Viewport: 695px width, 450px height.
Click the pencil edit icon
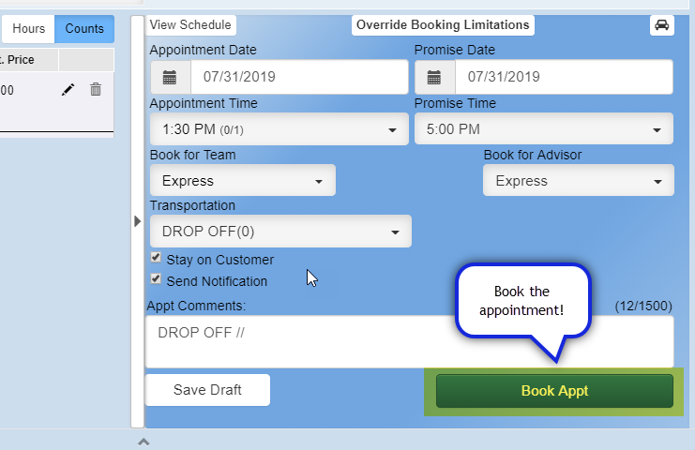pyautogui.click(x=68, y=90)
